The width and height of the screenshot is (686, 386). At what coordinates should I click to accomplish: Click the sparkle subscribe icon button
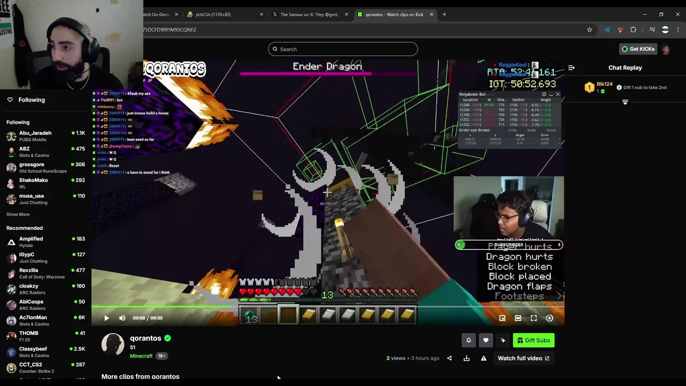(x=503, y=340)
